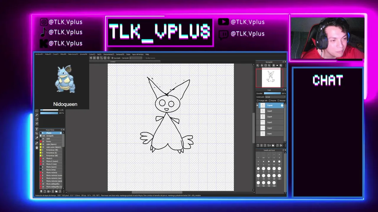This screenshot has height=212, width=378.
Task: Open the Archivo menu
Action: coord(39,54)
